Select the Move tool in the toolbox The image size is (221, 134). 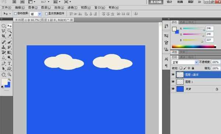[9, 26]
